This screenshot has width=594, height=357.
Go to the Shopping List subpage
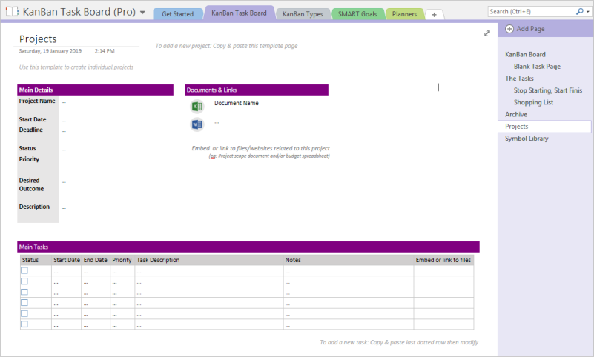pos(533,103)
